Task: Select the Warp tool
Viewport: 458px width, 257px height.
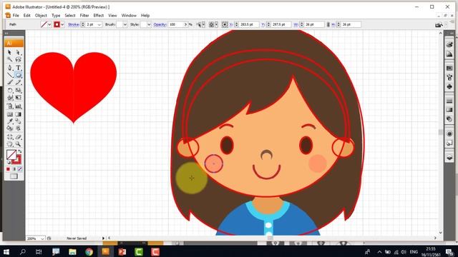Action: tap(9, 98)
